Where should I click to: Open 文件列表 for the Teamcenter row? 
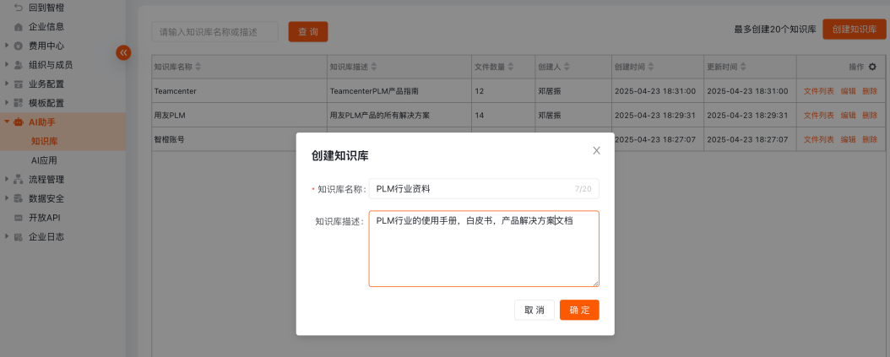[818, 91]
